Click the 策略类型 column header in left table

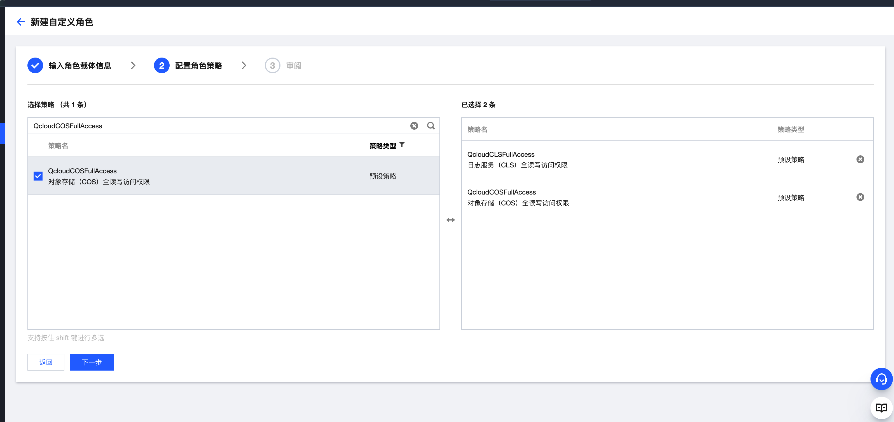pyautogui.click(x=383, y=146)
